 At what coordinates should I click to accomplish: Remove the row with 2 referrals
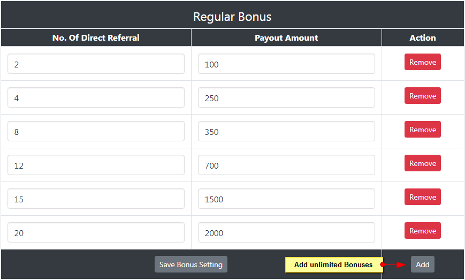coord(422,62)
